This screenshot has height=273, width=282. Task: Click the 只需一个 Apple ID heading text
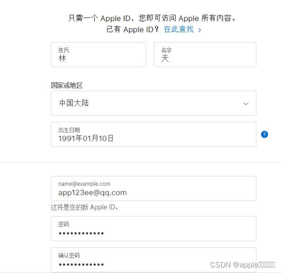click(152, 18)
